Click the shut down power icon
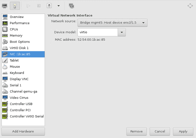The height and width of the screenshot is (138, 196). [x=49, y=6]
